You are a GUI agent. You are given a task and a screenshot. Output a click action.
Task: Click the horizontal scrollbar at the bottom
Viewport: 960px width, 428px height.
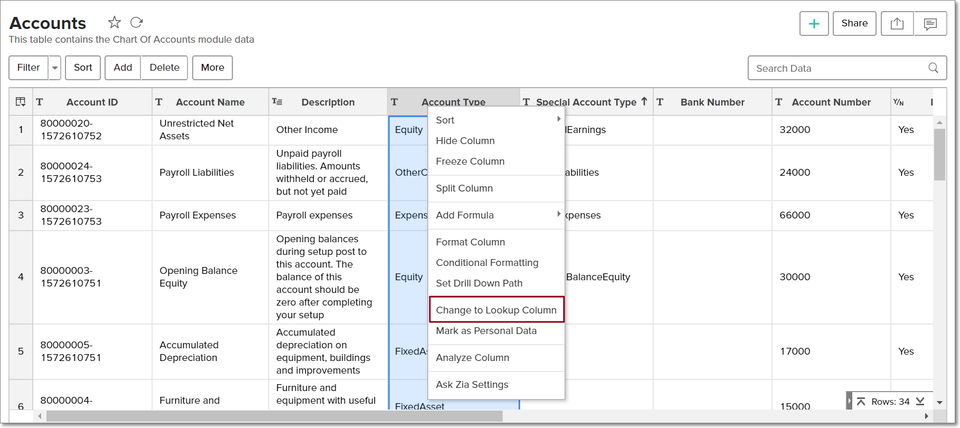275,416
